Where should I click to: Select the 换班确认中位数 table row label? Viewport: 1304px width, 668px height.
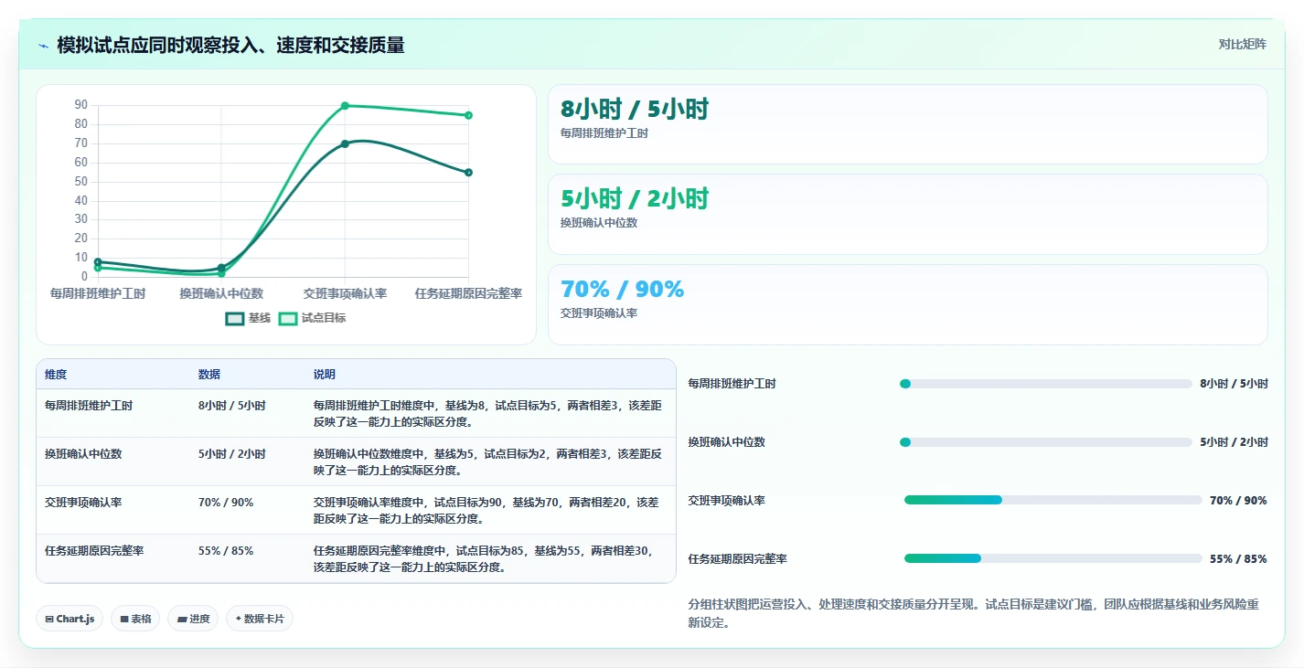click(x=83, y=453)
